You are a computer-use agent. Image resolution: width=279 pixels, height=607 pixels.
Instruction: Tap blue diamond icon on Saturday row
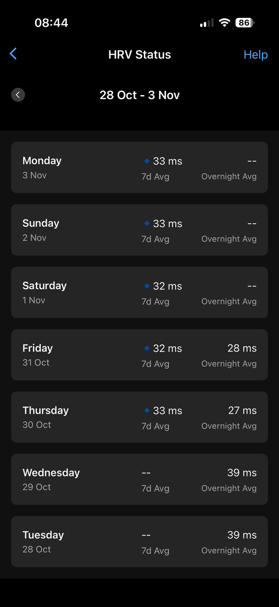pos(147,286)
